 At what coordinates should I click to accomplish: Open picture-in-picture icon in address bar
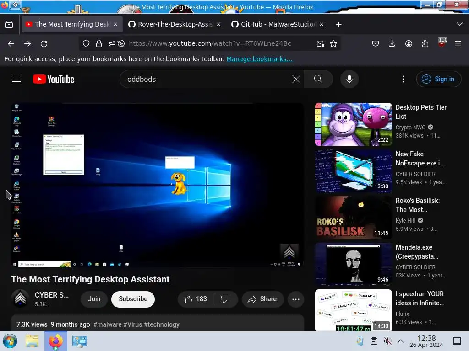point(320,43)
